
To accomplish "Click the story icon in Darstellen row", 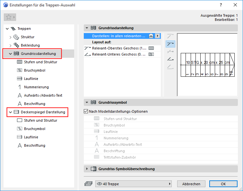I will [x=151, y=36].
